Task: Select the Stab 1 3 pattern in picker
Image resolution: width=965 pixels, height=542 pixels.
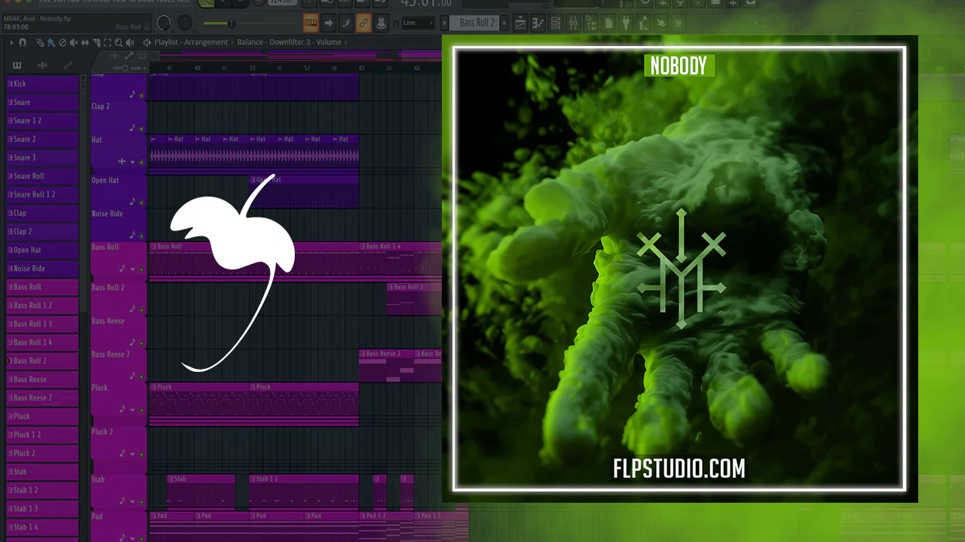Action: point(42,508)
